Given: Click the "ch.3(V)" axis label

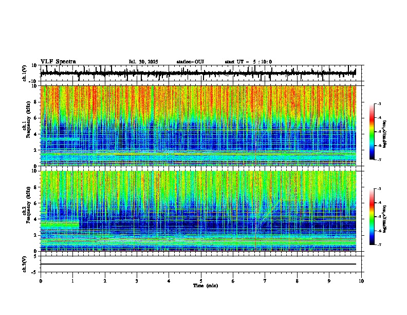Looking at the screenshot, I should (x=24, y=264).
